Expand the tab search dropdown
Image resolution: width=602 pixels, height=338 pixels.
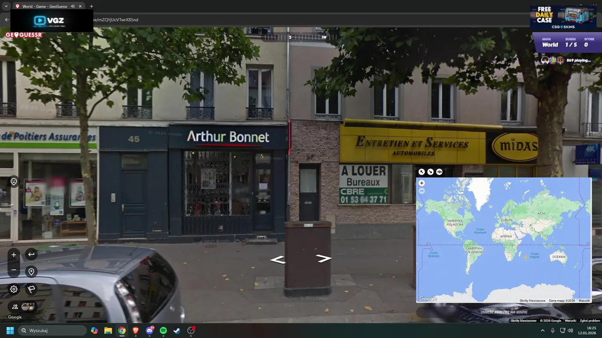pyautogui.click(x=6, y=6)
